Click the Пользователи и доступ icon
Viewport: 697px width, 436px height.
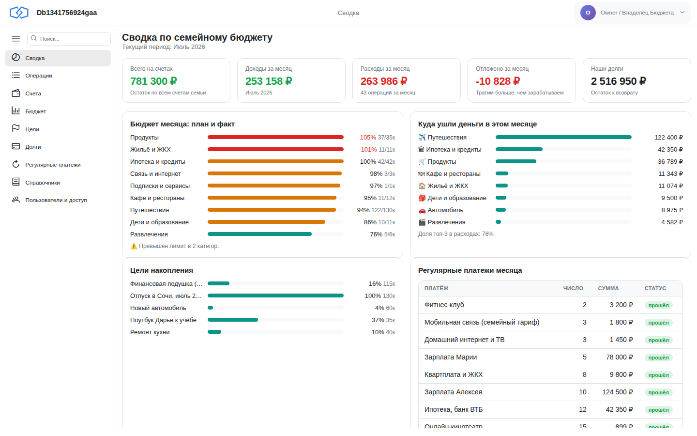[16, 200]
